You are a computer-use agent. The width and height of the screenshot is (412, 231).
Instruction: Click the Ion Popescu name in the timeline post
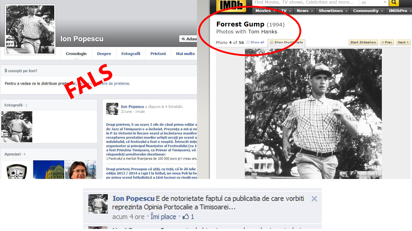[x=132, y=106]
